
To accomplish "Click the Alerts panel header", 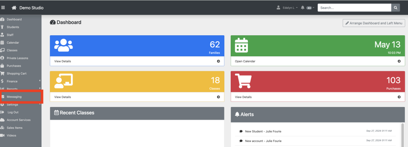I will click(x=318, y=115).
